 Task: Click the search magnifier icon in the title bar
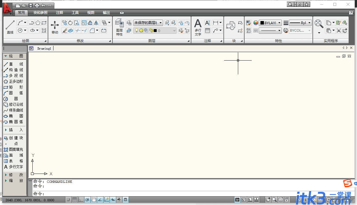pyautogui.click(x=290, y=4)
